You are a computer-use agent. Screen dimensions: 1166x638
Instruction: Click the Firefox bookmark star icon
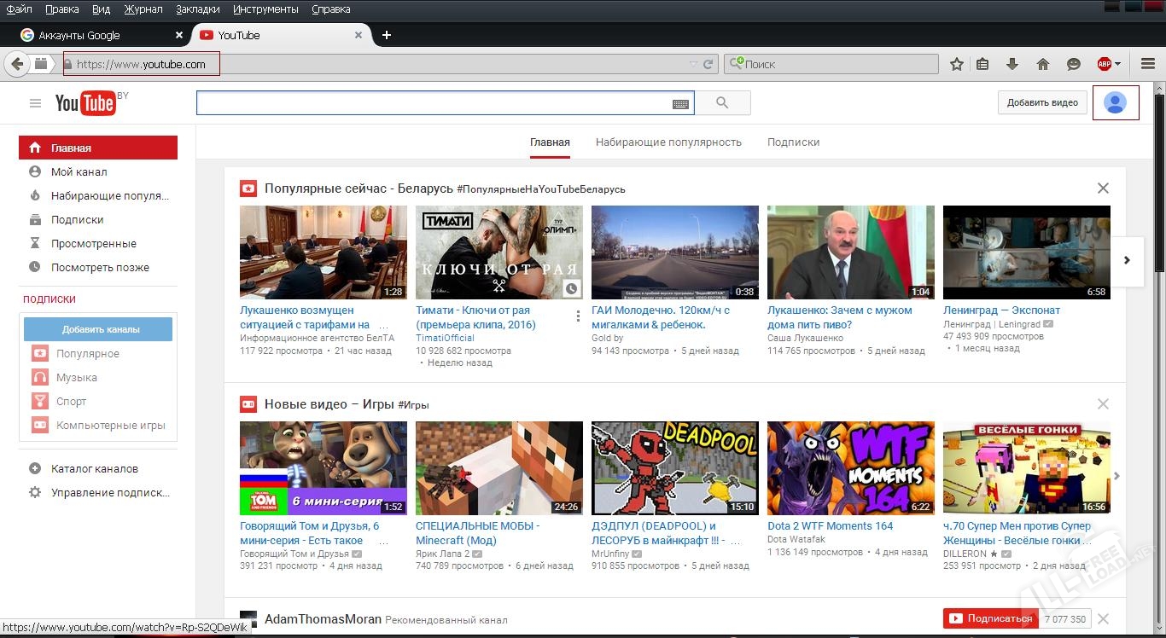point(957,64)
